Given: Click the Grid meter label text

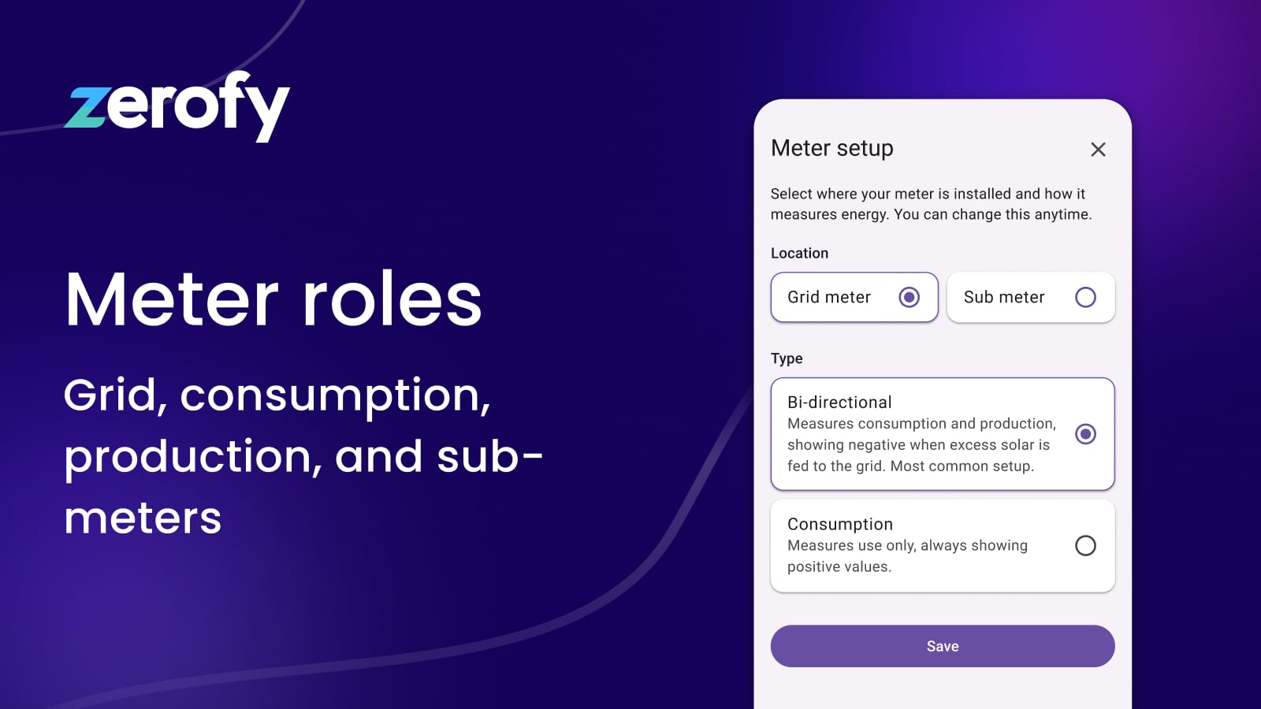Looking at the screenshot, I should pos(828,297).
